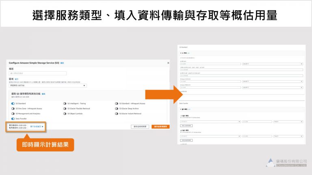
Task: Collapse the Data Transfer section expander
Action: [x=181, y=109]
